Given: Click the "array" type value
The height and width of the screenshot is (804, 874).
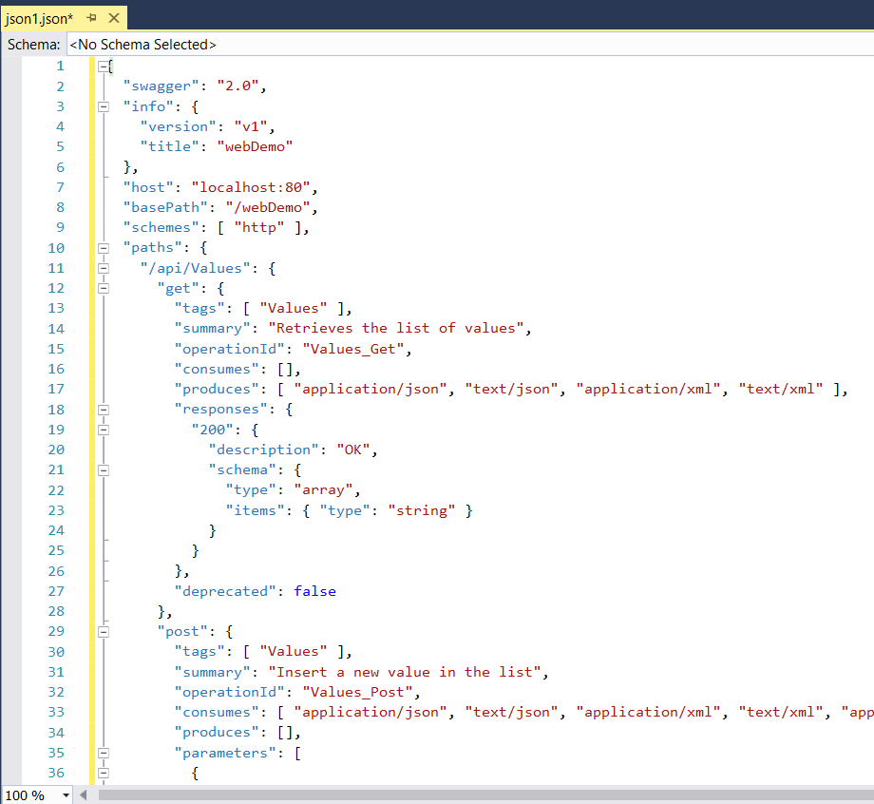Looking at the screenshot, I should (x=323, y=490).
